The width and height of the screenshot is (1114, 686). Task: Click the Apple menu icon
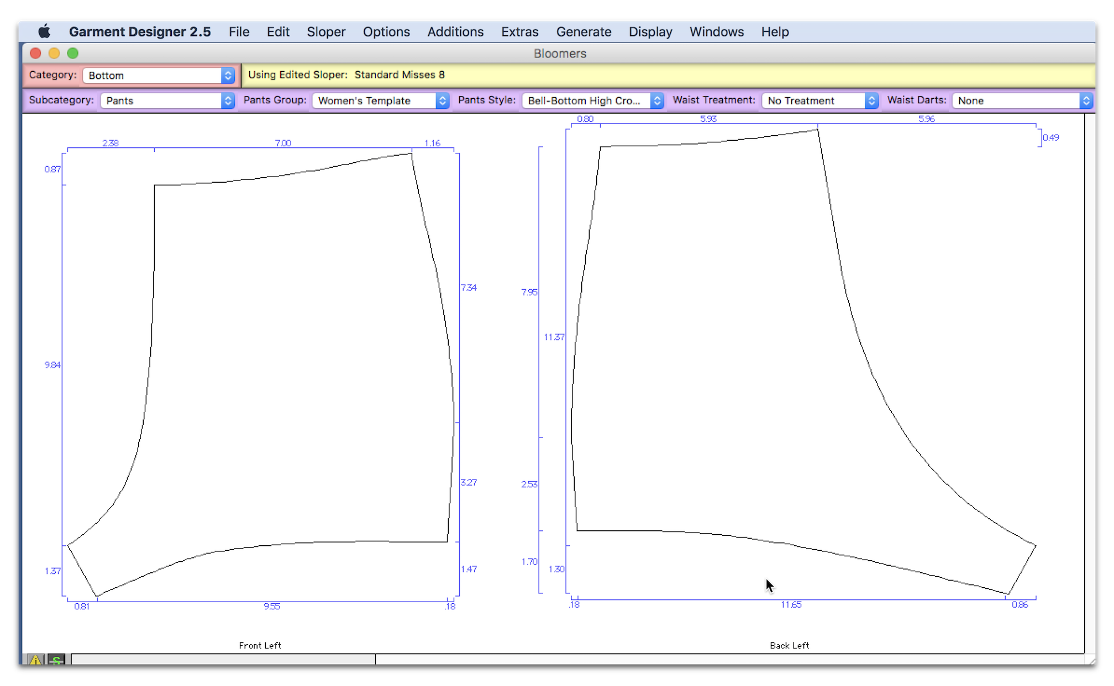[42, 32]
